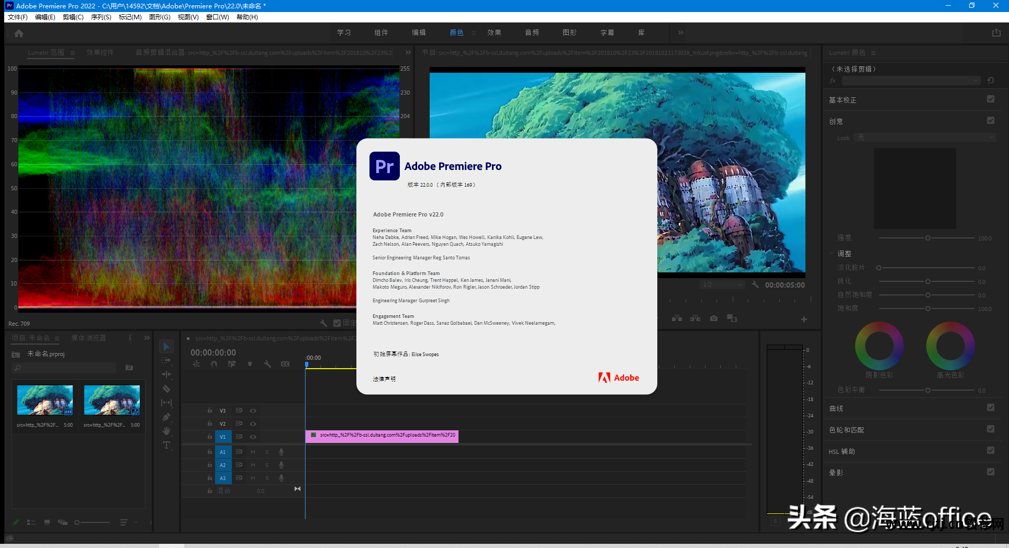Toggle the Curves section checkbox

tap(991, 407)
